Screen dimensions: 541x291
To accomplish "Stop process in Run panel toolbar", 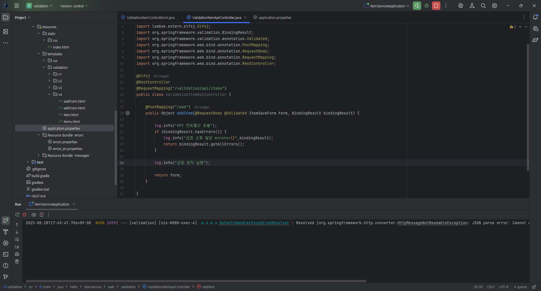I will click(x=25, y=215).
